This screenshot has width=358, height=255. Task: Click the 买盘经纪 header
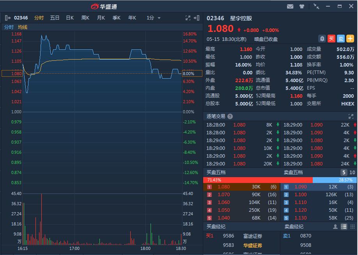(x=216, y=227)
